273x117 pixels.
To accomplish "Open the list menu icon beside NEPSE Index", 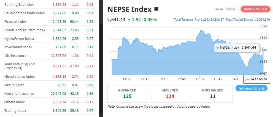I will pyautogui.click(x=156, y=9).
